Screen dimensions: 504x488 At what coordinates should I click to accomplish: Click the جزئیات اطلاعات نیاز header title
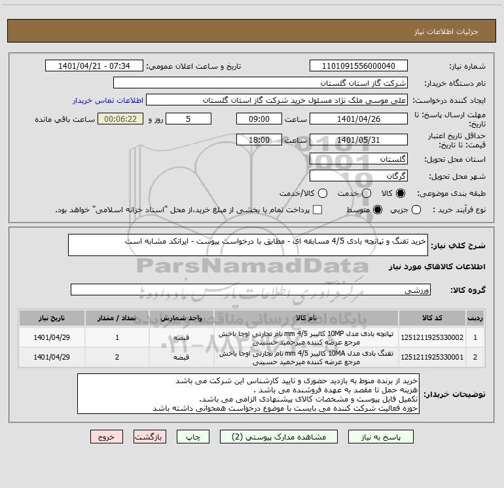point(446,31)
